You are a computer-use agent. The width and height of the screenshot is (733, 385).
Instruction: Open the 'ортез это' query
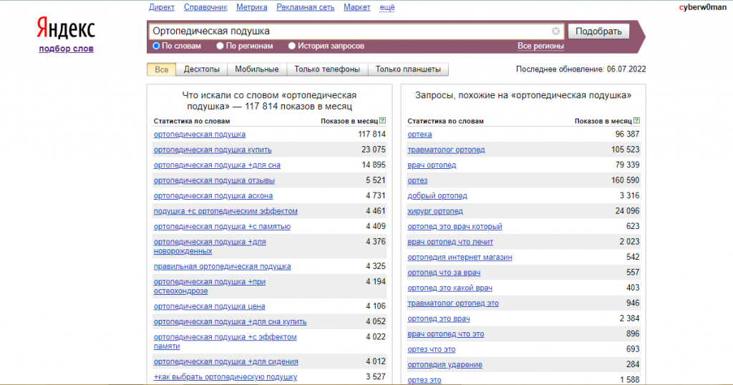click(x=424, y=380)
